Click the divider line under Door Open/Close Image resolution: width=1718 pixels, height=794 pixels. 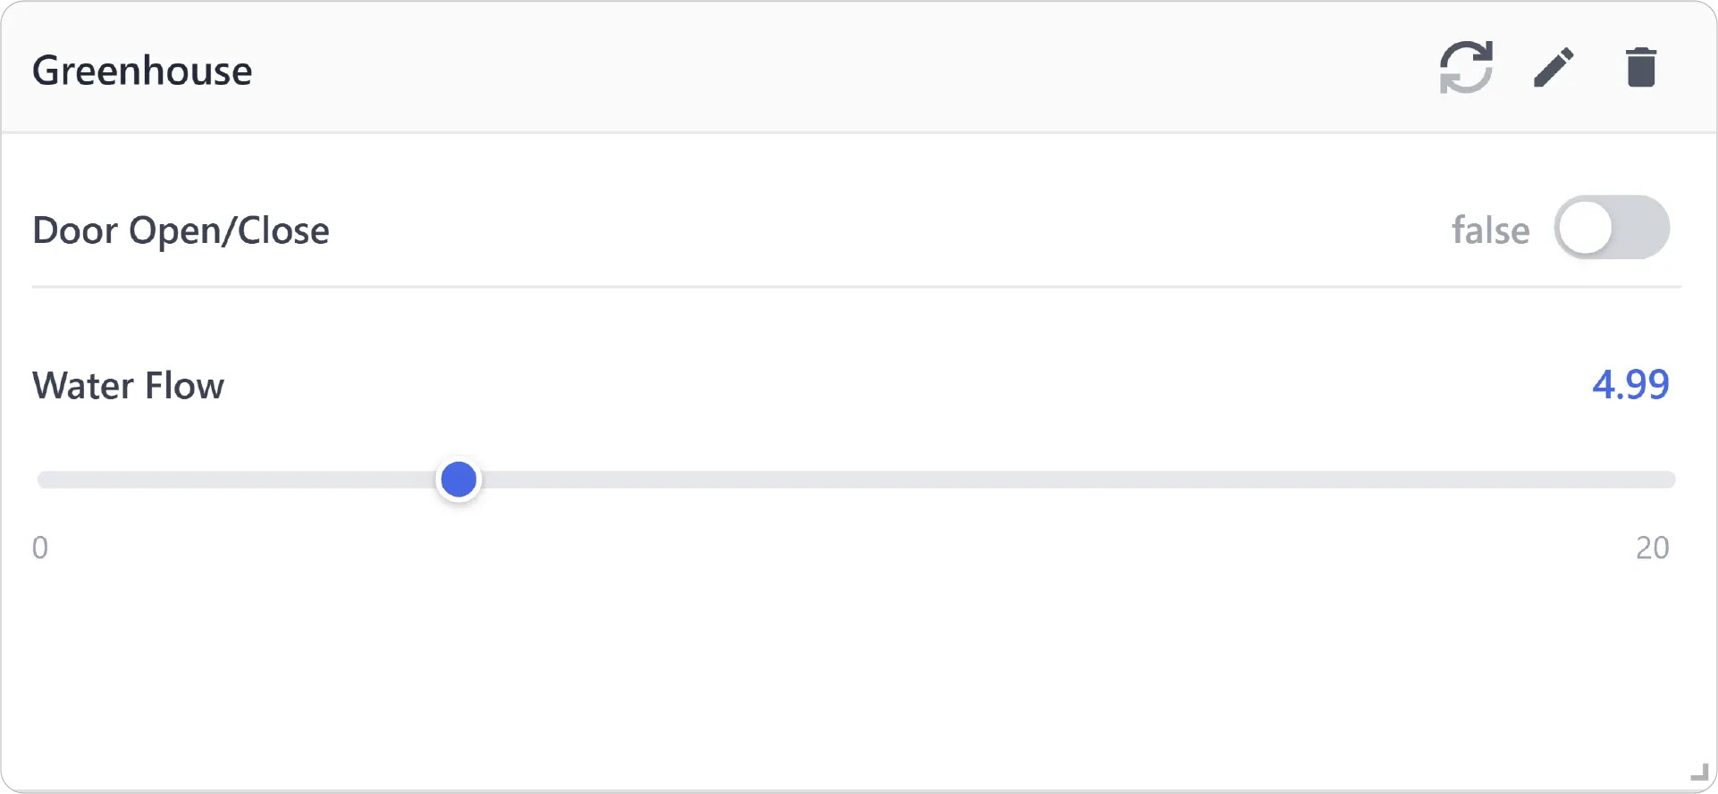click(x=856, y=287)
